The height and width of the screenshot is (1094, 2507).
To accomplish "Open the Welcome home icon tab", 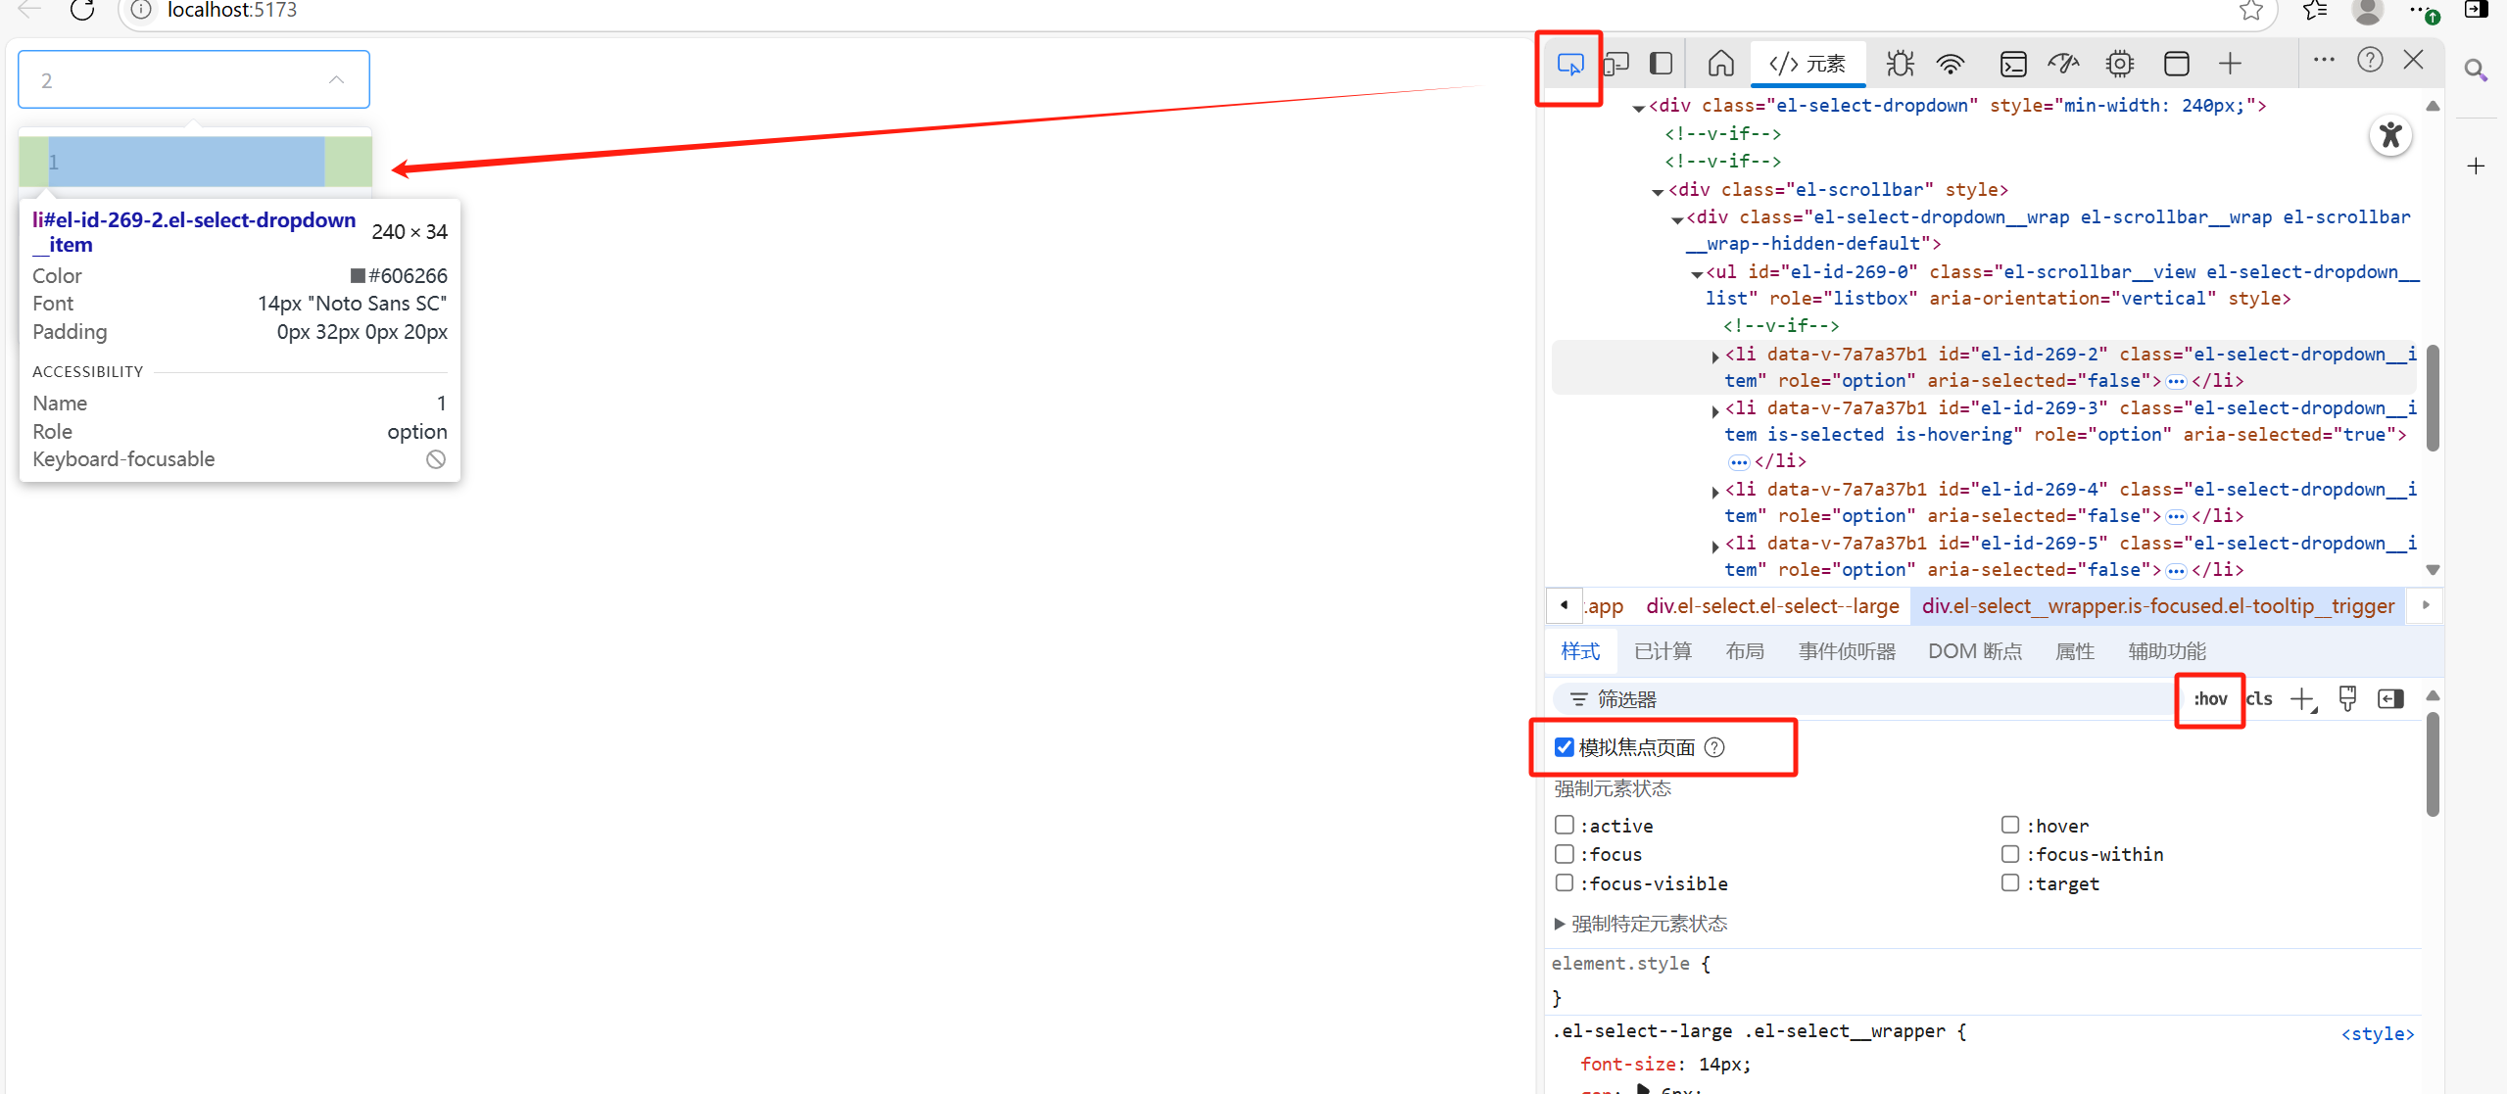I will [1720, 65].
